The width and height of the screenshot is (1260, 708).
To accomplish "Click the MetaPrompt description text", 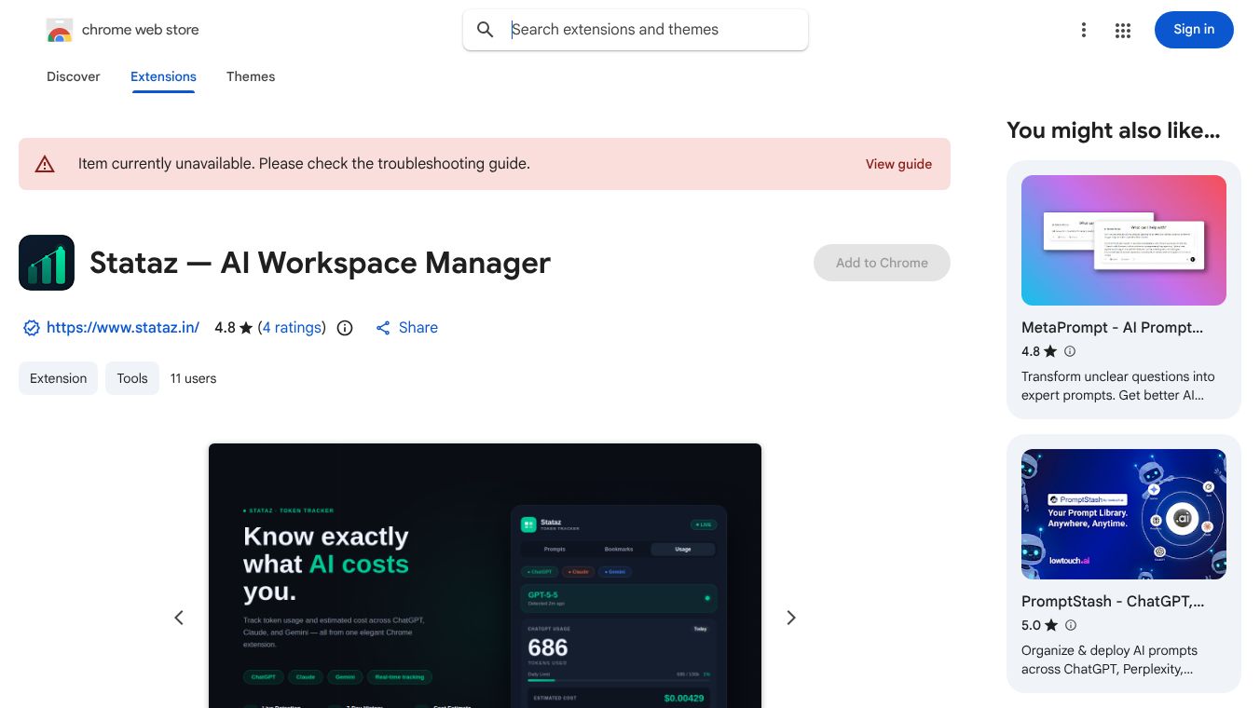I will click(x=1118, y=386).
